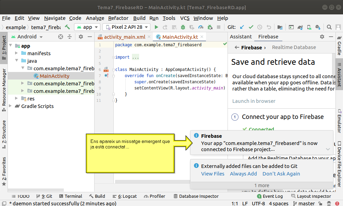Viewport: 343px width, 206px height.
Task: Open the Event Log
Action: pyautogui.click(x=270, y=196)
